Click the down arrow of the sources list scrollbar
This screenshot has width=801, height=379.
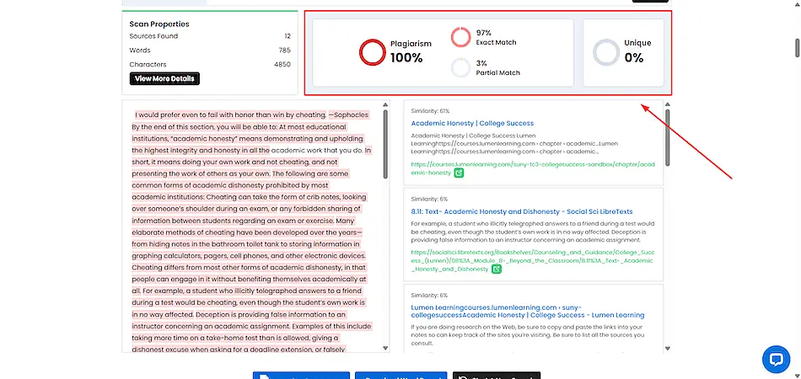[x=667, y=348]
